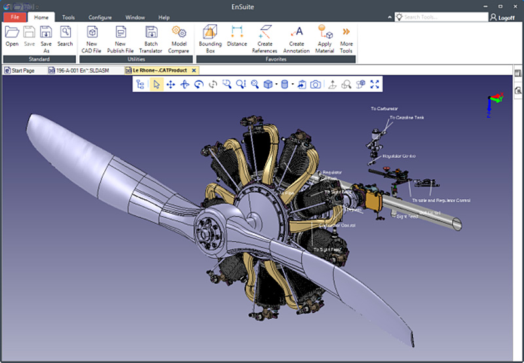Click into the Search Tools field

point(443,18)
